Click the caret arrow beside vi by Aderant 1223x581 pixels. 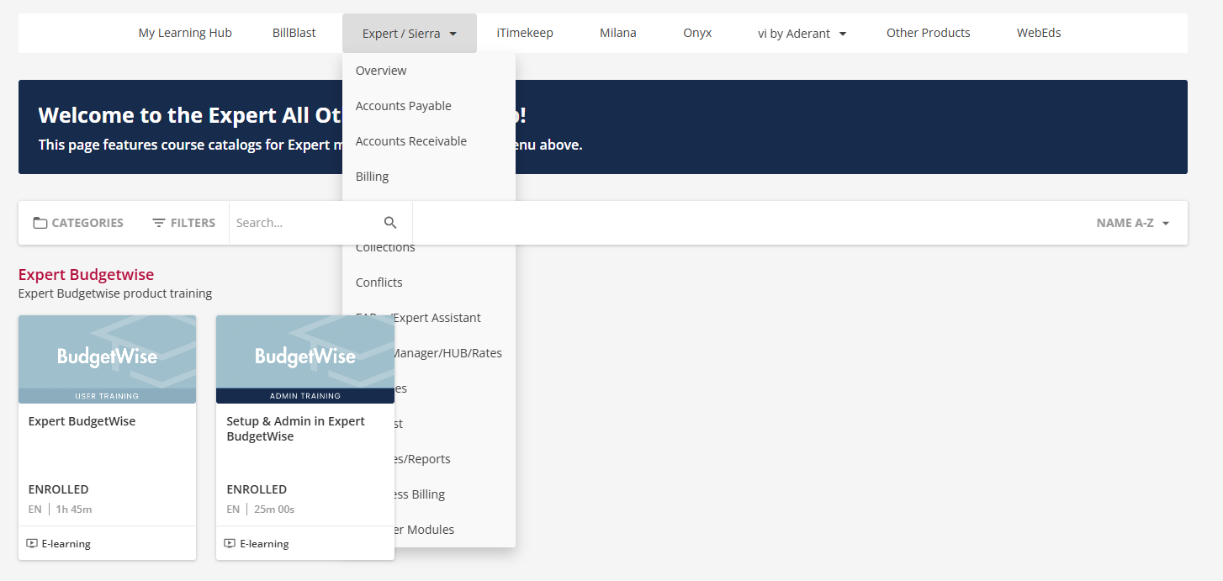coord(843,34)
